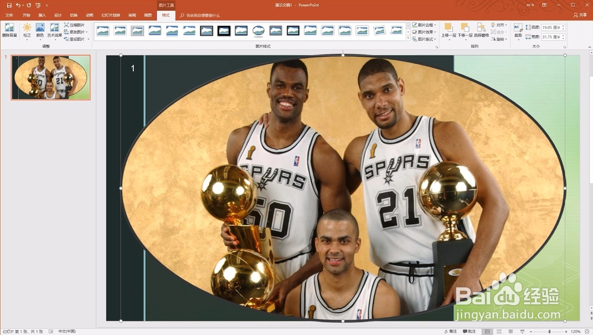Switch to Normal view icon in status bar

point(487,331)
